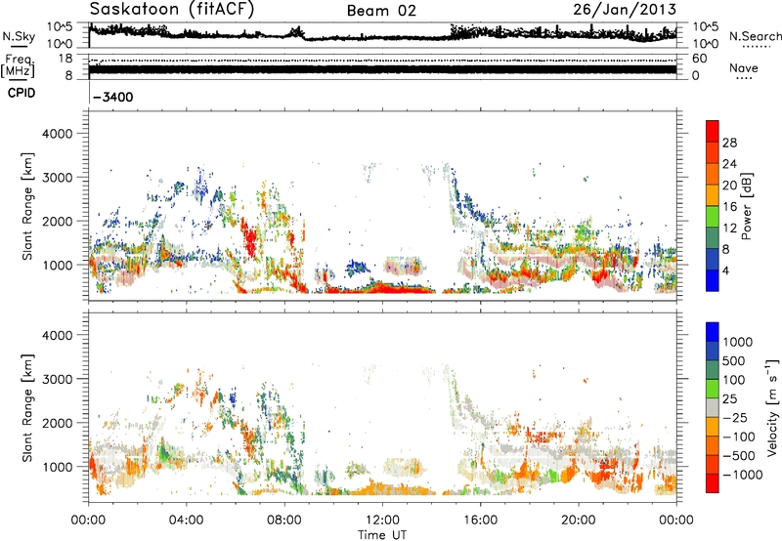Select the "Beam 02" heading
Image resolution: width=782 pixels, height=541 pixels.
(x=381, y=11)
